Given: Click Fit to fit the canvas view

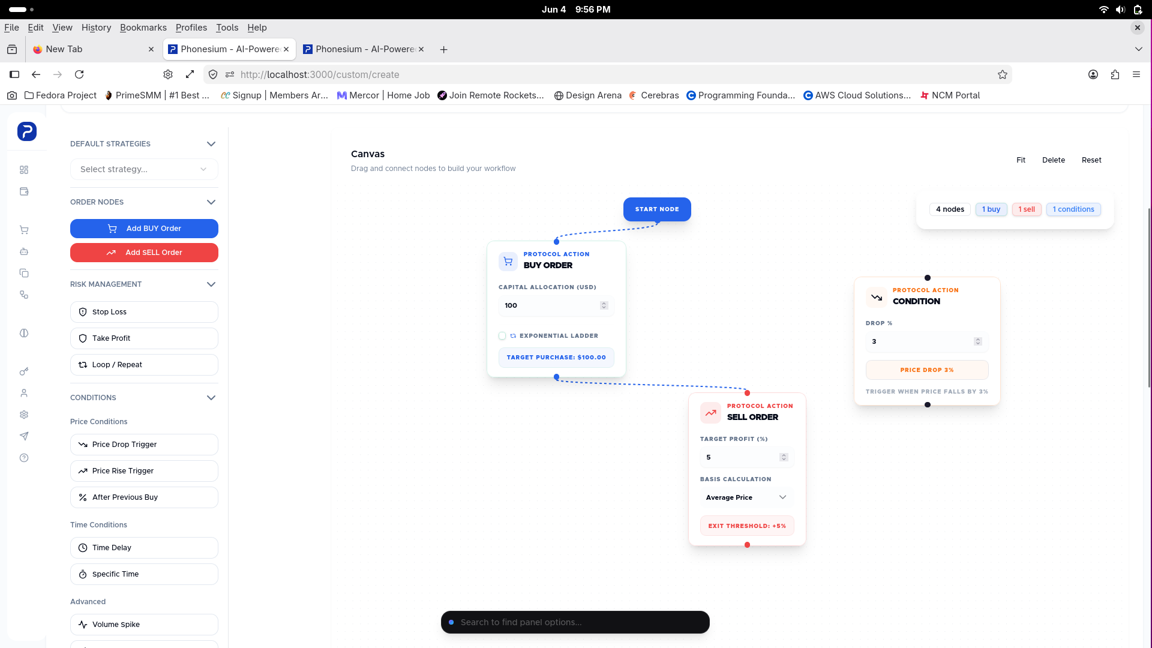Looking at the screenshot, I should coord(1021,160).
